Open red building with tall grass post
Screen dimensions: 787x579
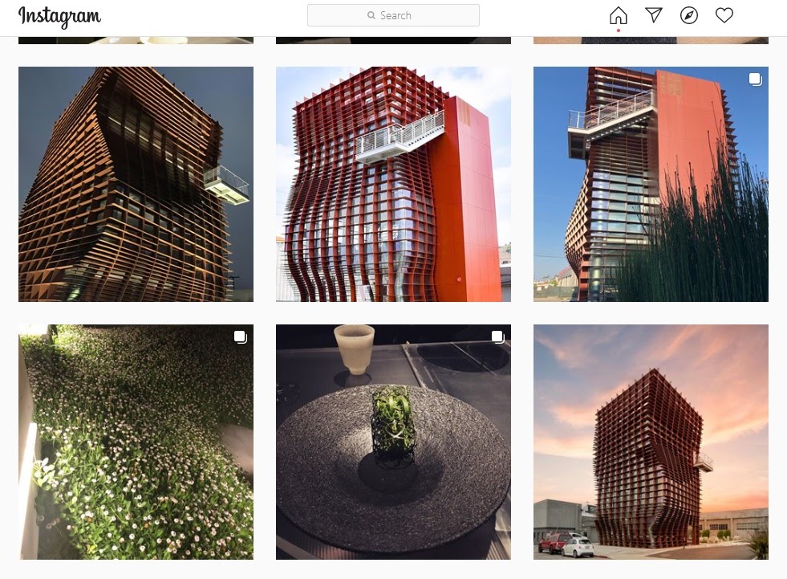pos(651,184)
